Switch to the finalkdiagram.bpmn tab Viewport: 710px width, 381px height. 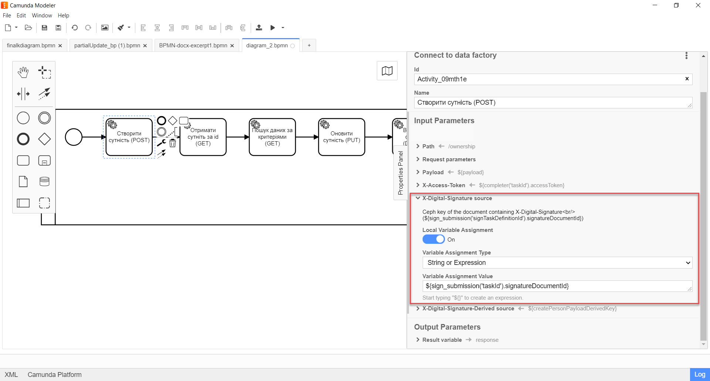[x=31, y=45]
